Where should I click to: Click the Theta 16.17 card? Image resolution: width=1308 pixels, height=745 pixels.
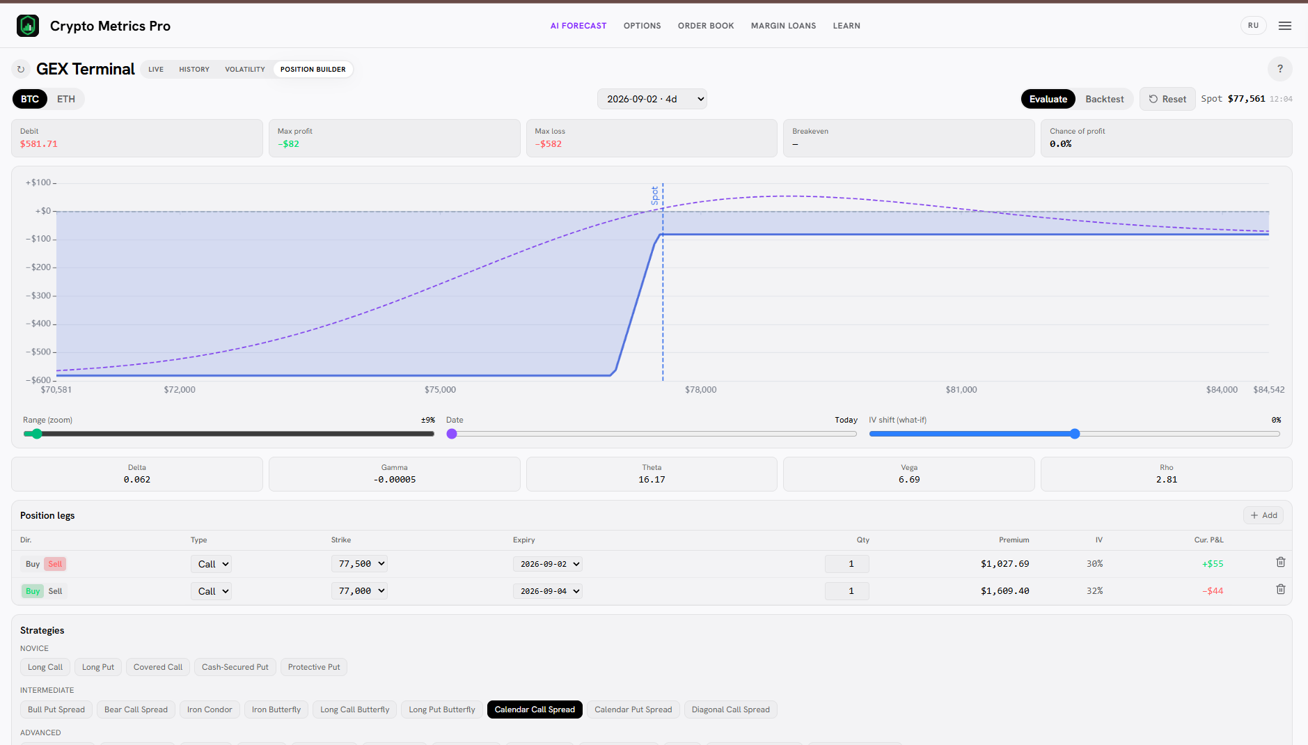click(x=652, y=474)
